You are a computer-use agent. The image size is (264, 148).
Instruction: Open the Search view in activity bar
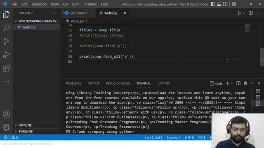(x=6, y=28)
